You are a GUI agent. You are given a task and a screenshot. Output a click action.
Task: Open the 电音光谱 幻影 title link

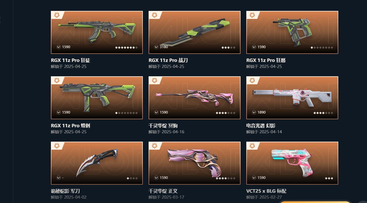(x=261, y=126)
